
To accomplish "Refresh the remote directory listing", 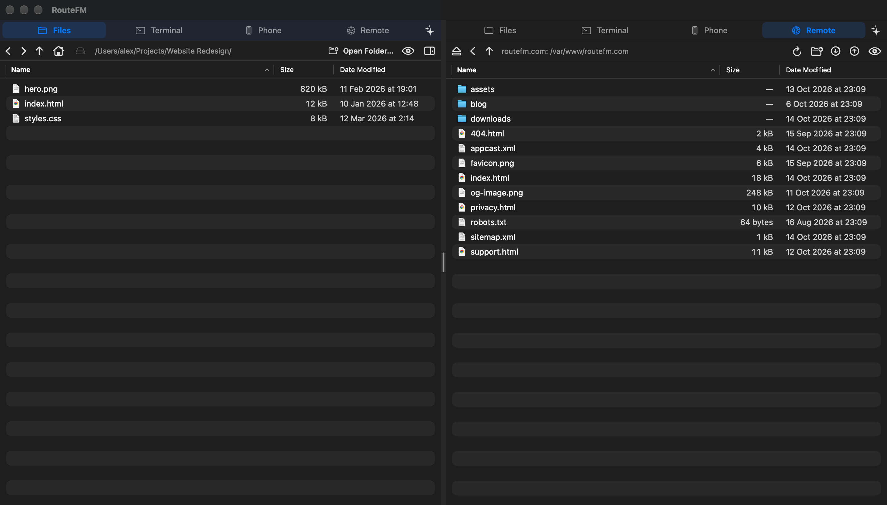I will (x=797, y=51).
